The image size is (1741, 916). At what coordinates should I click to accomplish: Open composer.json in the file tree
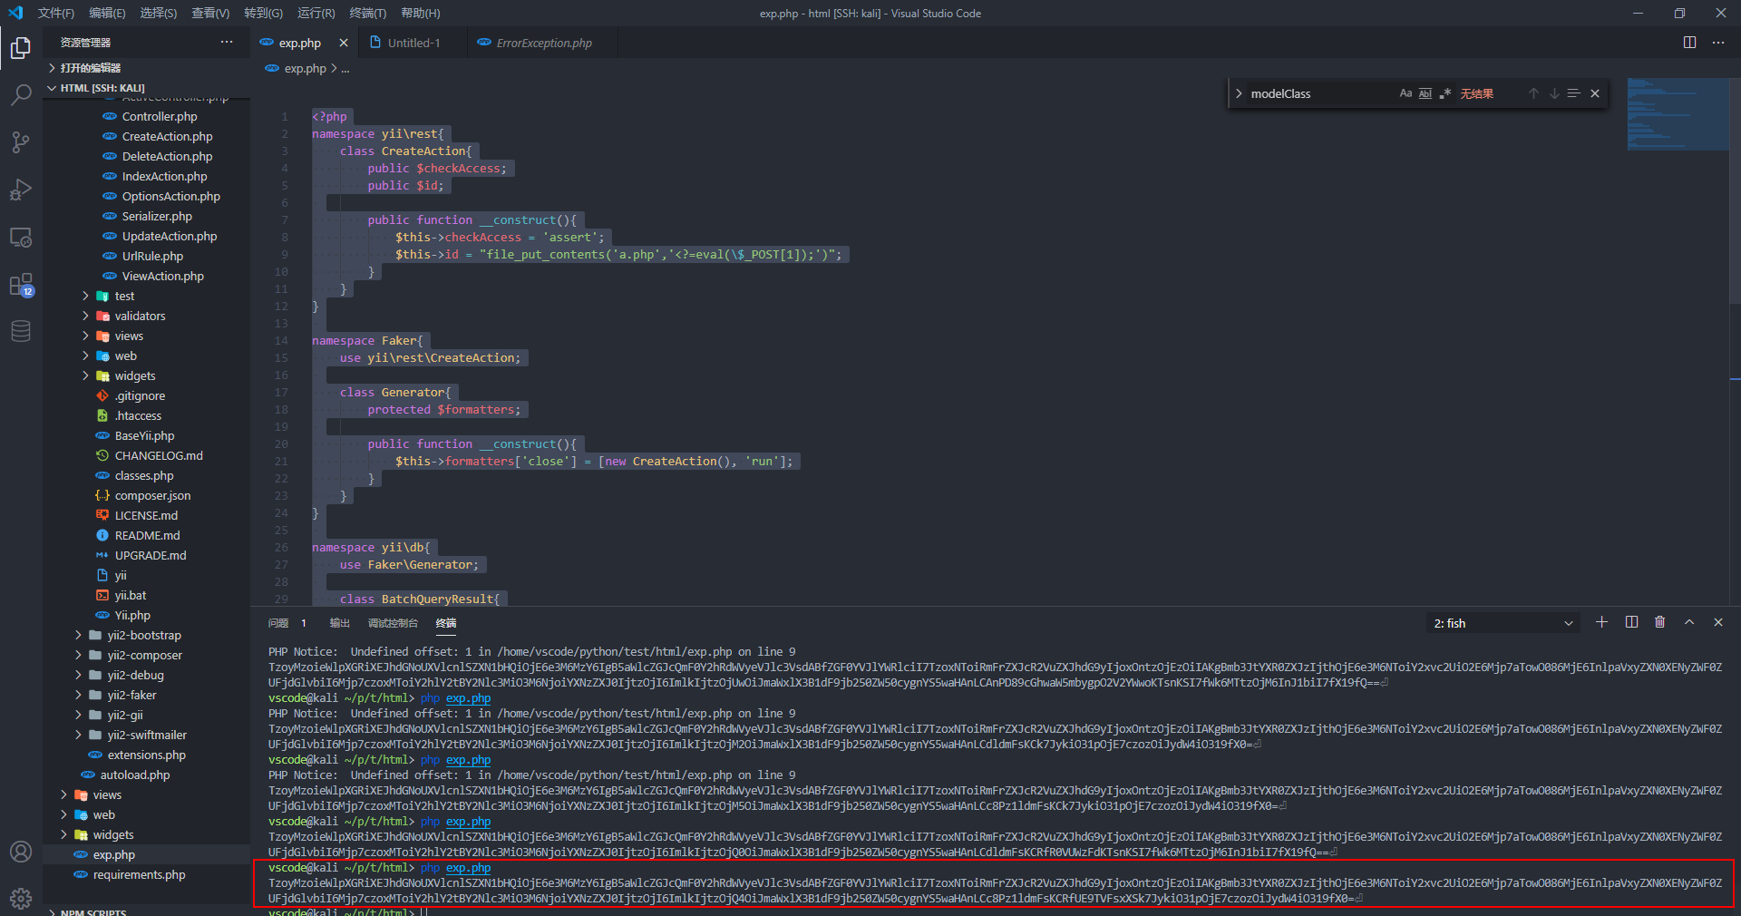click(x=152, y=495)
